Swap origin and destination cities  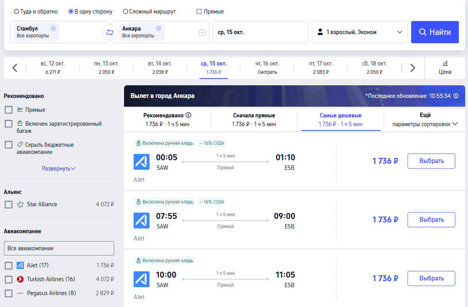point(110,32)
